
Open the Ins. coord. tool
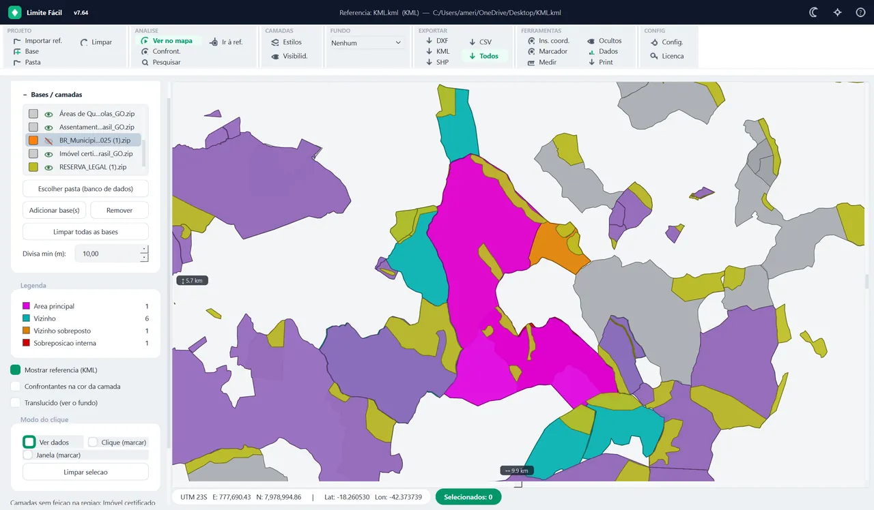tap(548, 41)
